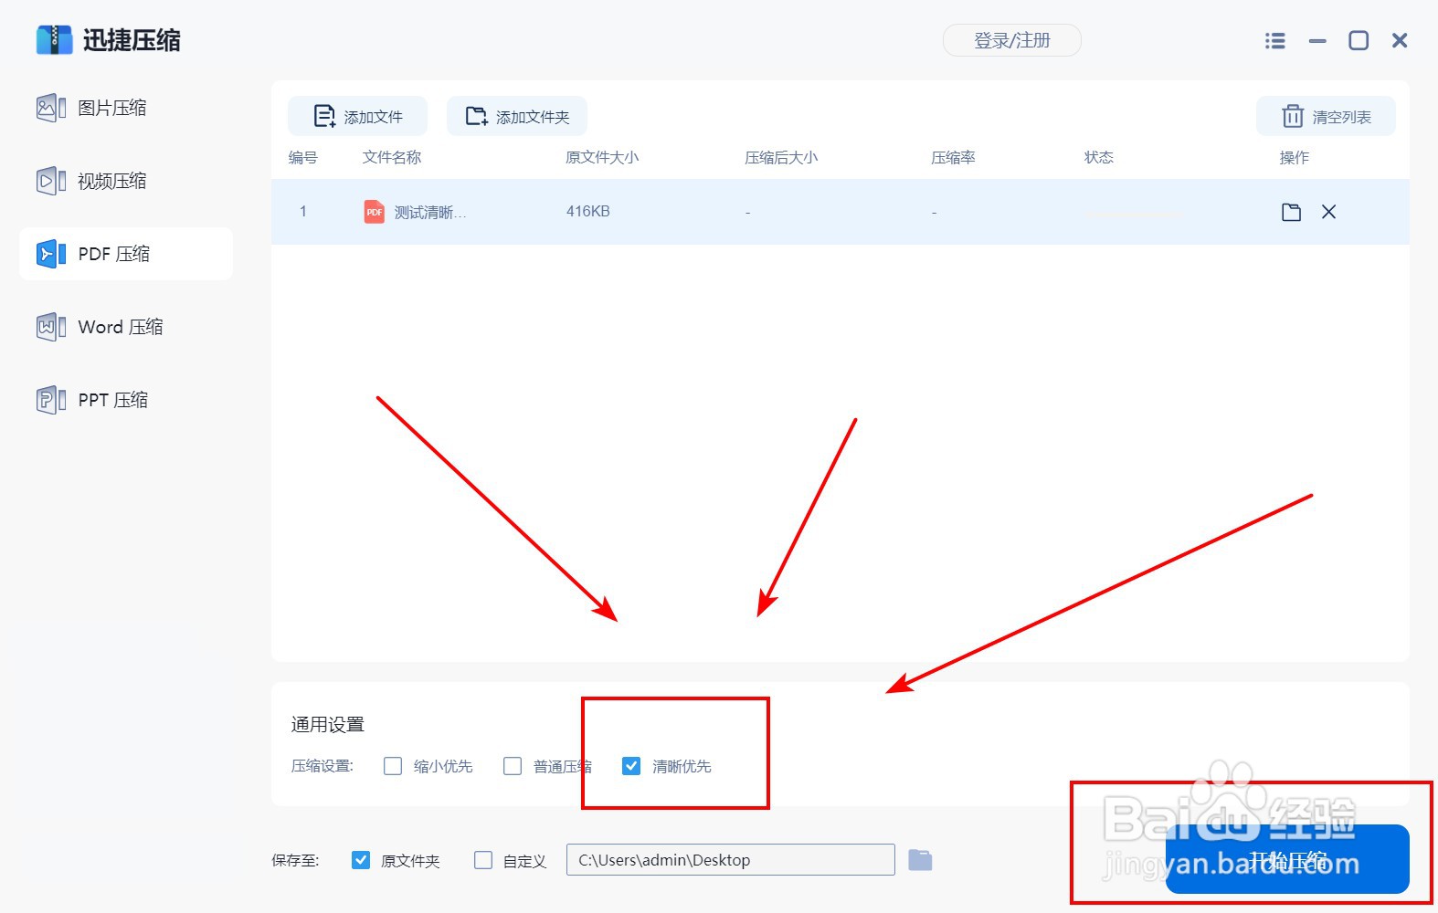This screenshot has height=913, width=1438.
Task: Open the 图片压缩 section
Action: pos(91,108)
